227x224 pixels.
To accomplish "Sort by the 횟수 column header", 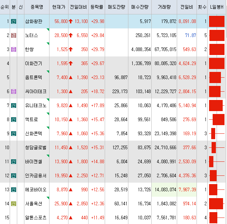I will tap(202, 7).
